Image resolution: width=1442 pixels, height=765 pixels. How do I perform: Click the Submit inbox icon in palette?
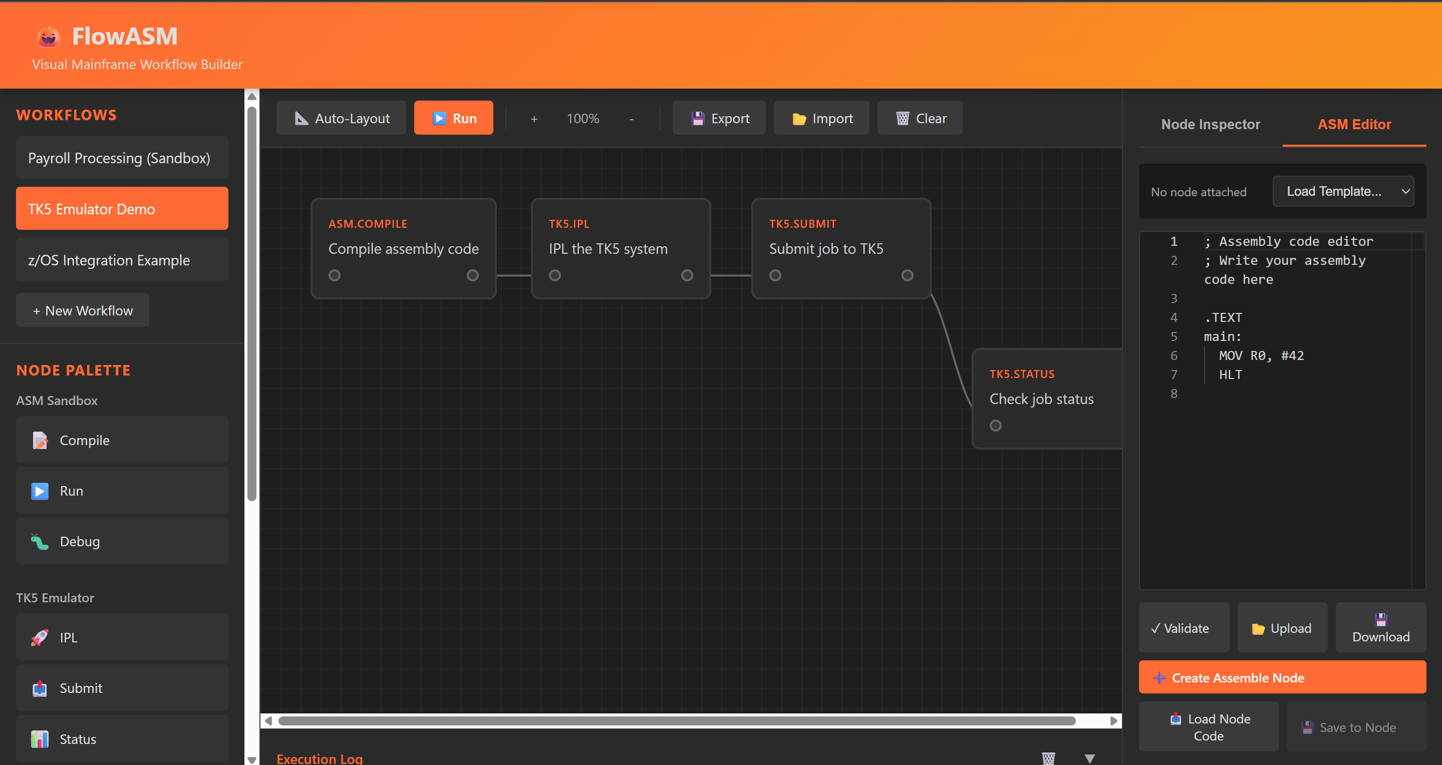tap(40, 688)
